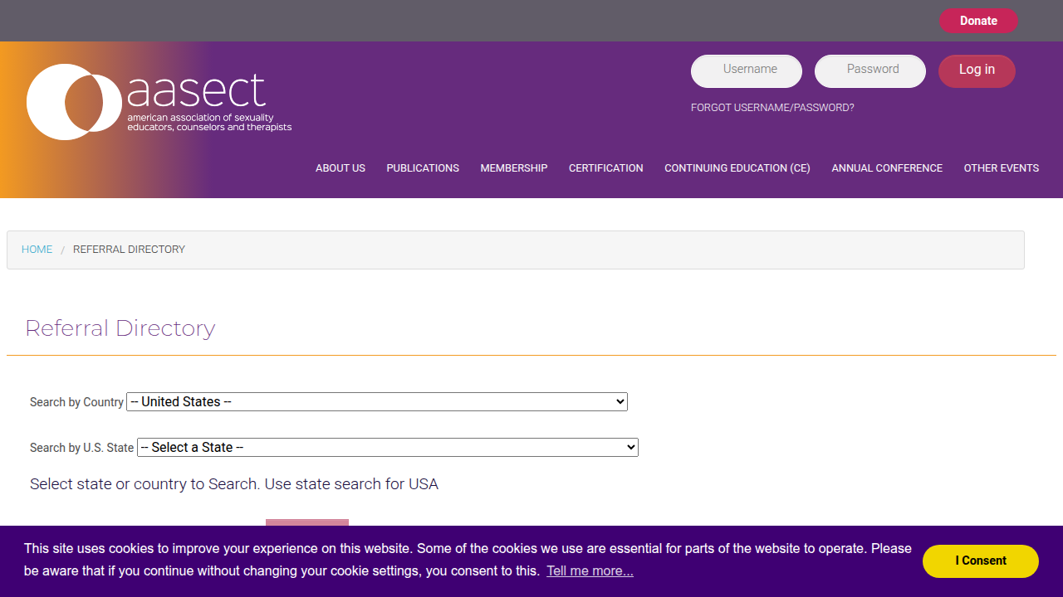1063x597 pixels.
Task: Open the Membership menu
Action: 514,168
